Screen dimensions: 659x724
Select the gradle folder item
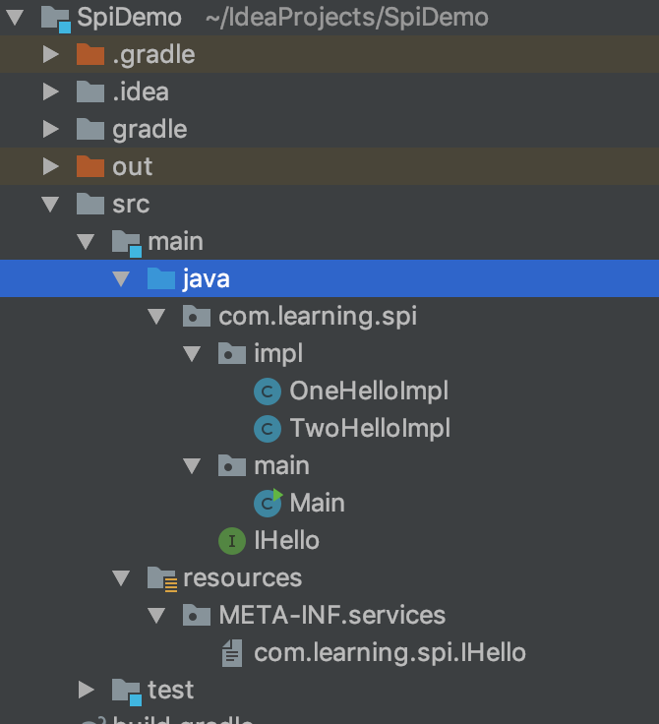150,129
